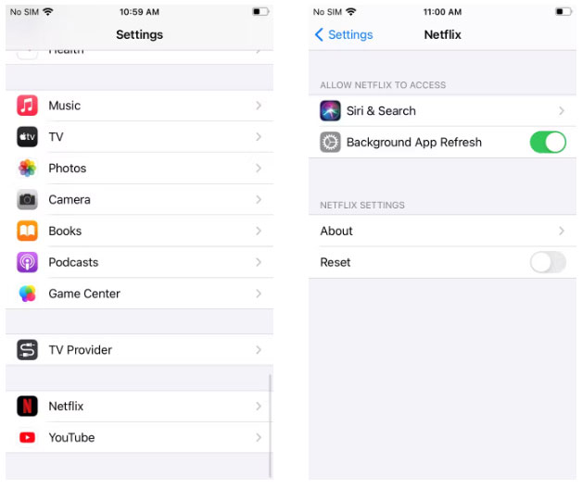Image resolution: width=582 pixels, height=489 pixels.
Task: Tap the "Reset" label text
Action: click(x=335, y=262)
